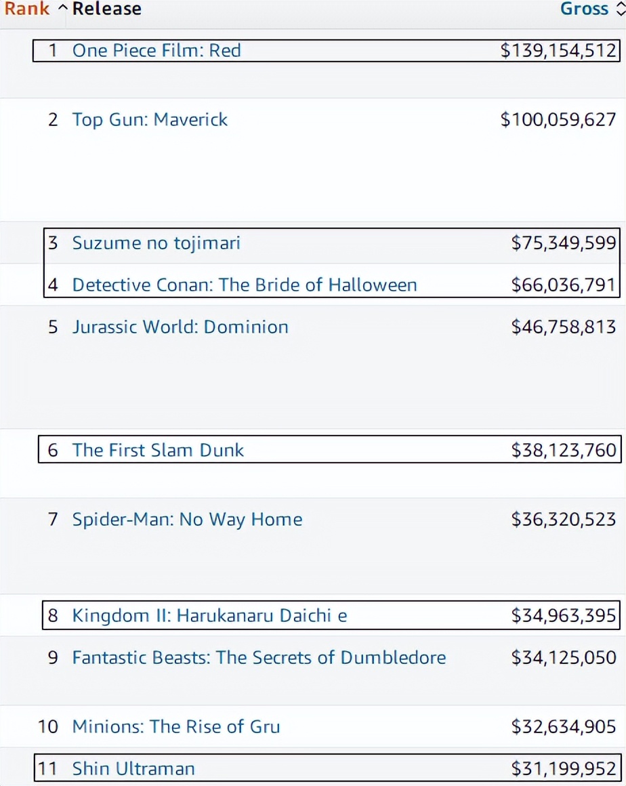626x786 pixels.
Task: Go to the Jurassic World: Dominion page
Action: (x=180, y=327)
